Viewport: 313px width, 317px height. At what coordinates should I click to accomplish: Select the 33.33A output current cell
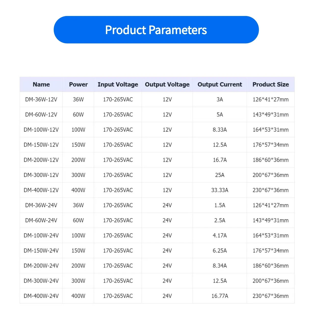click(220, 190)
